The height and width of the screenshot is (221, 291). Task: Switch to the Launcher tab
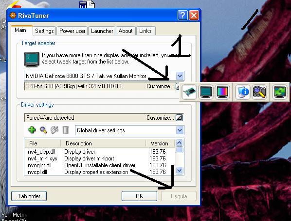102,31
